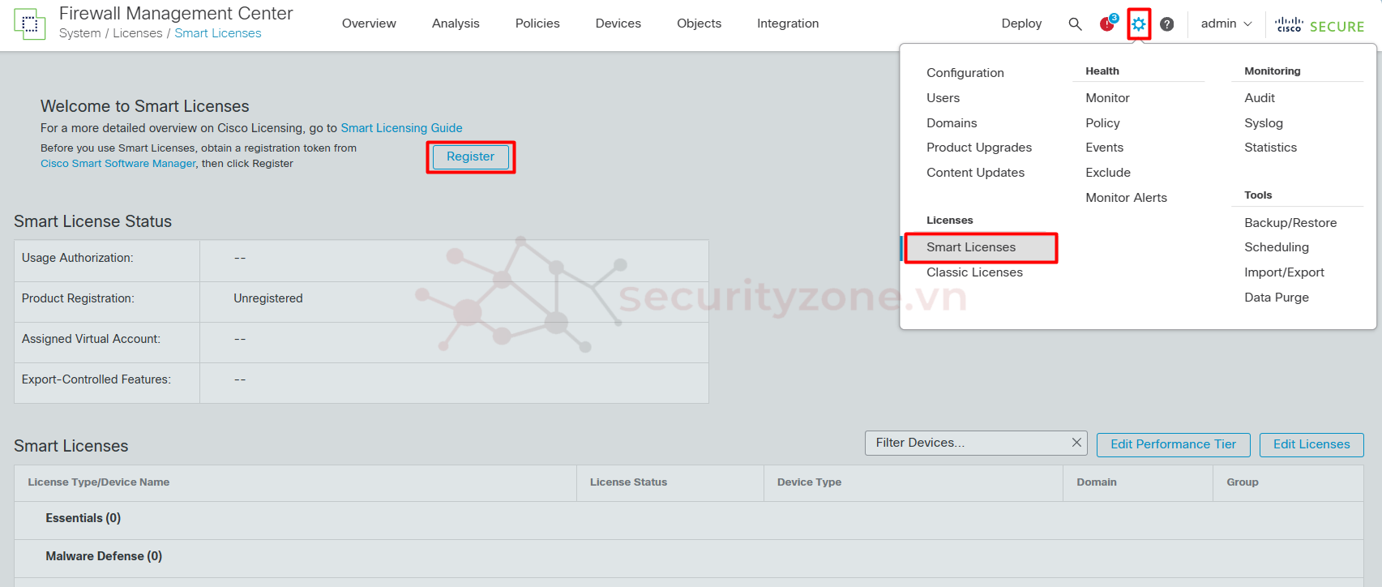
Task: Click Assigned Virtual Account label
Action: click(x=91, y=339)
